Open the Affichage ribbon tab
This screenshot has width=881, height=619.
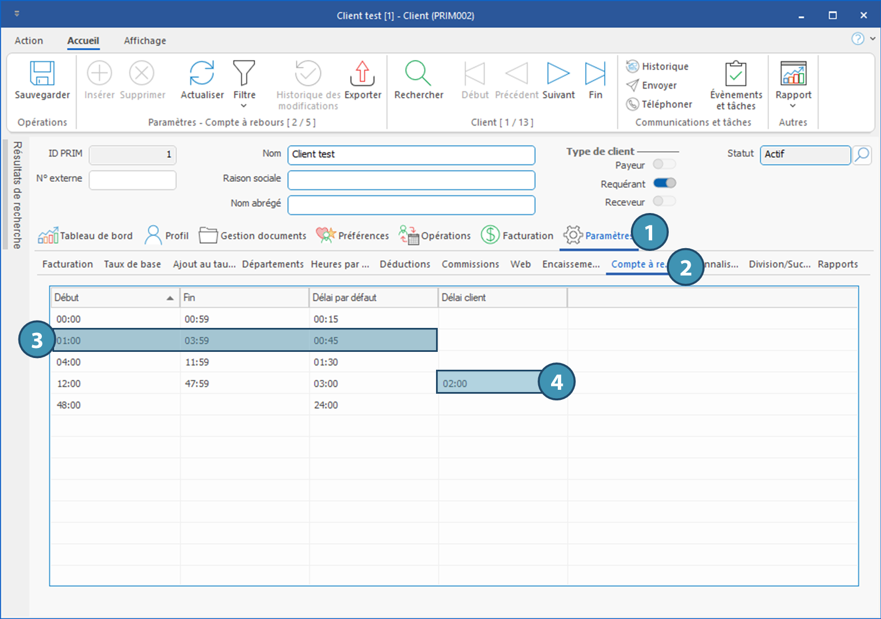[x=145, y=41]
